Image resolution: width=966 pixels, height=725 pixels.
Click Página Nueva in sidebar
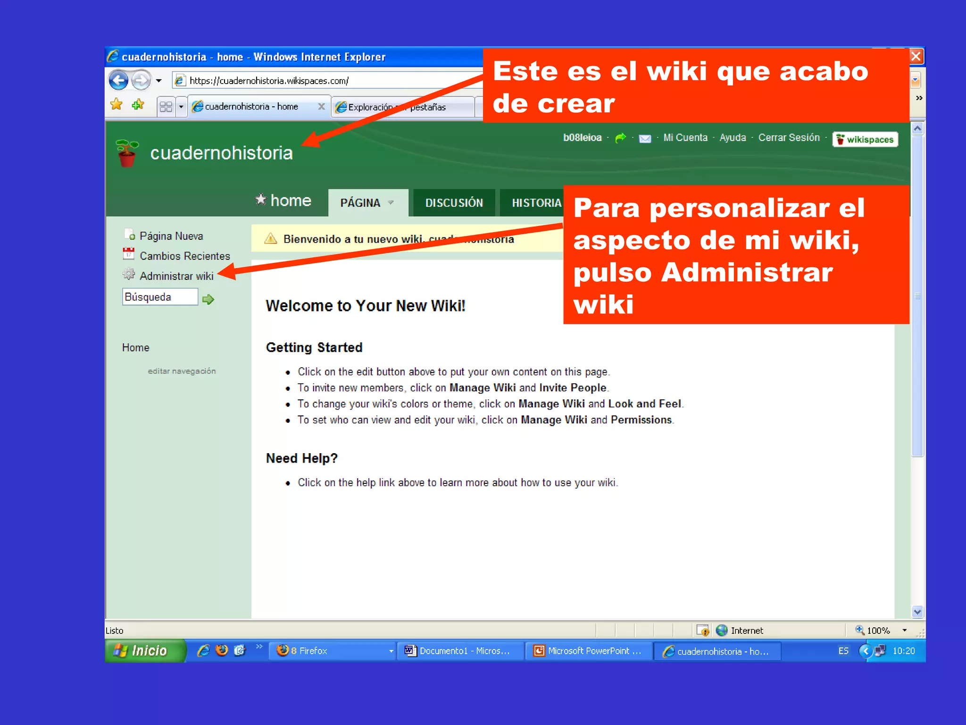(x=171, y=236)
